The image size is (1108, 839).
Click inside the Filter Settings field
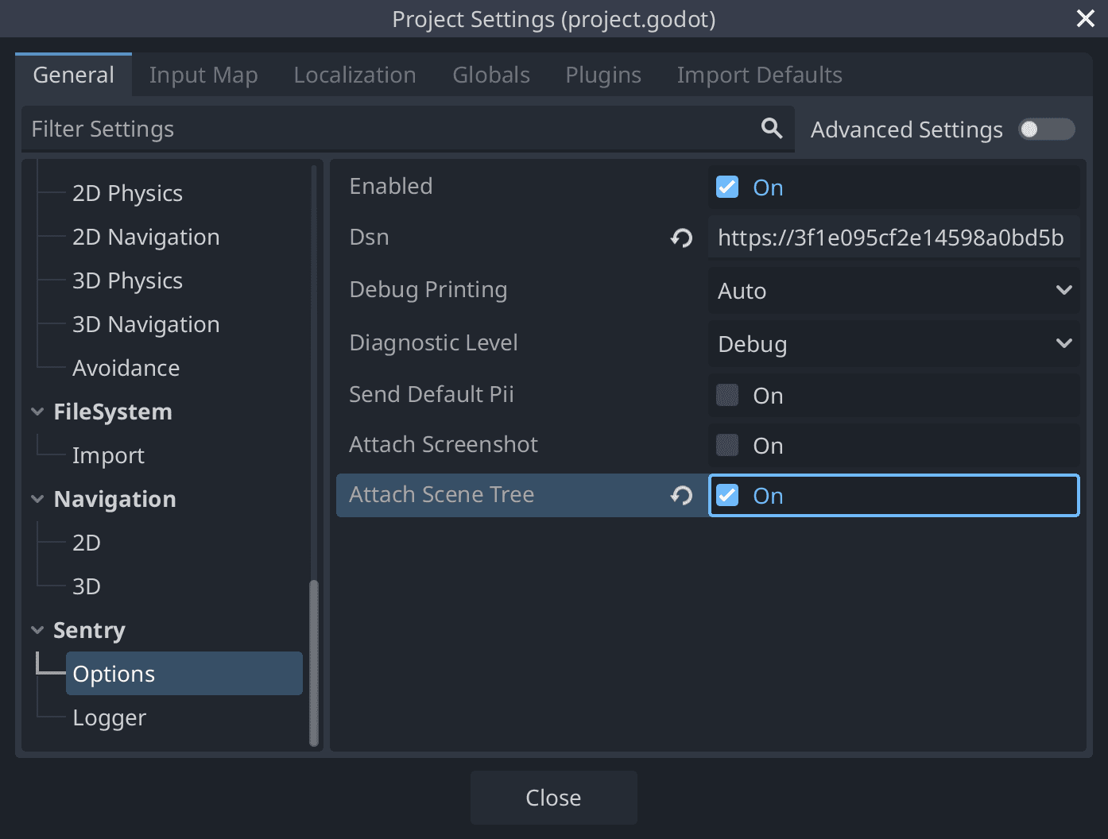(x=318, y=128)
